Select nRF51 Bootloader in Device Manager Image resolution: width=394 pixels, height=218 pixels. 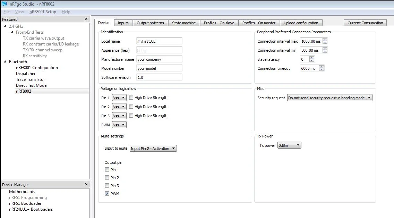(25, 203)
